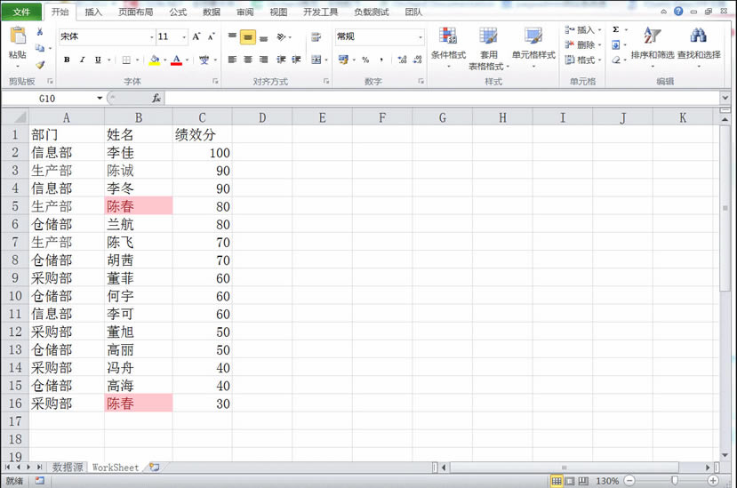Image resolution: width=737 pixels, height=488 pixels.
Task: Click the zoom in plus button
Action: click(x=713, y=481)
